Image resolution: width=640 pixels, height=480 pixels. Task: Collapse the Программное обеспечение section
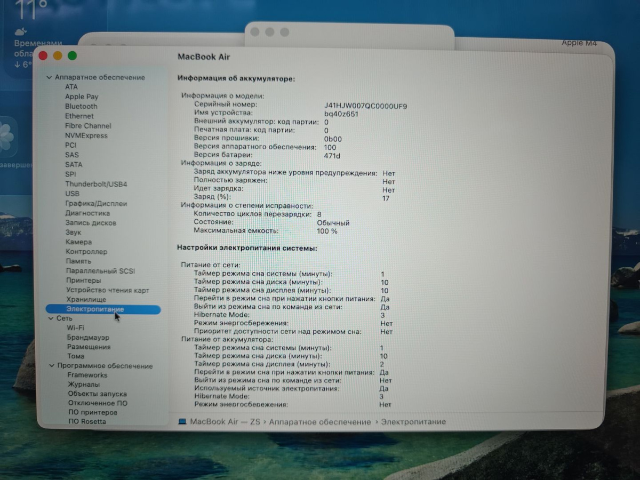click(x=52, y=366)
